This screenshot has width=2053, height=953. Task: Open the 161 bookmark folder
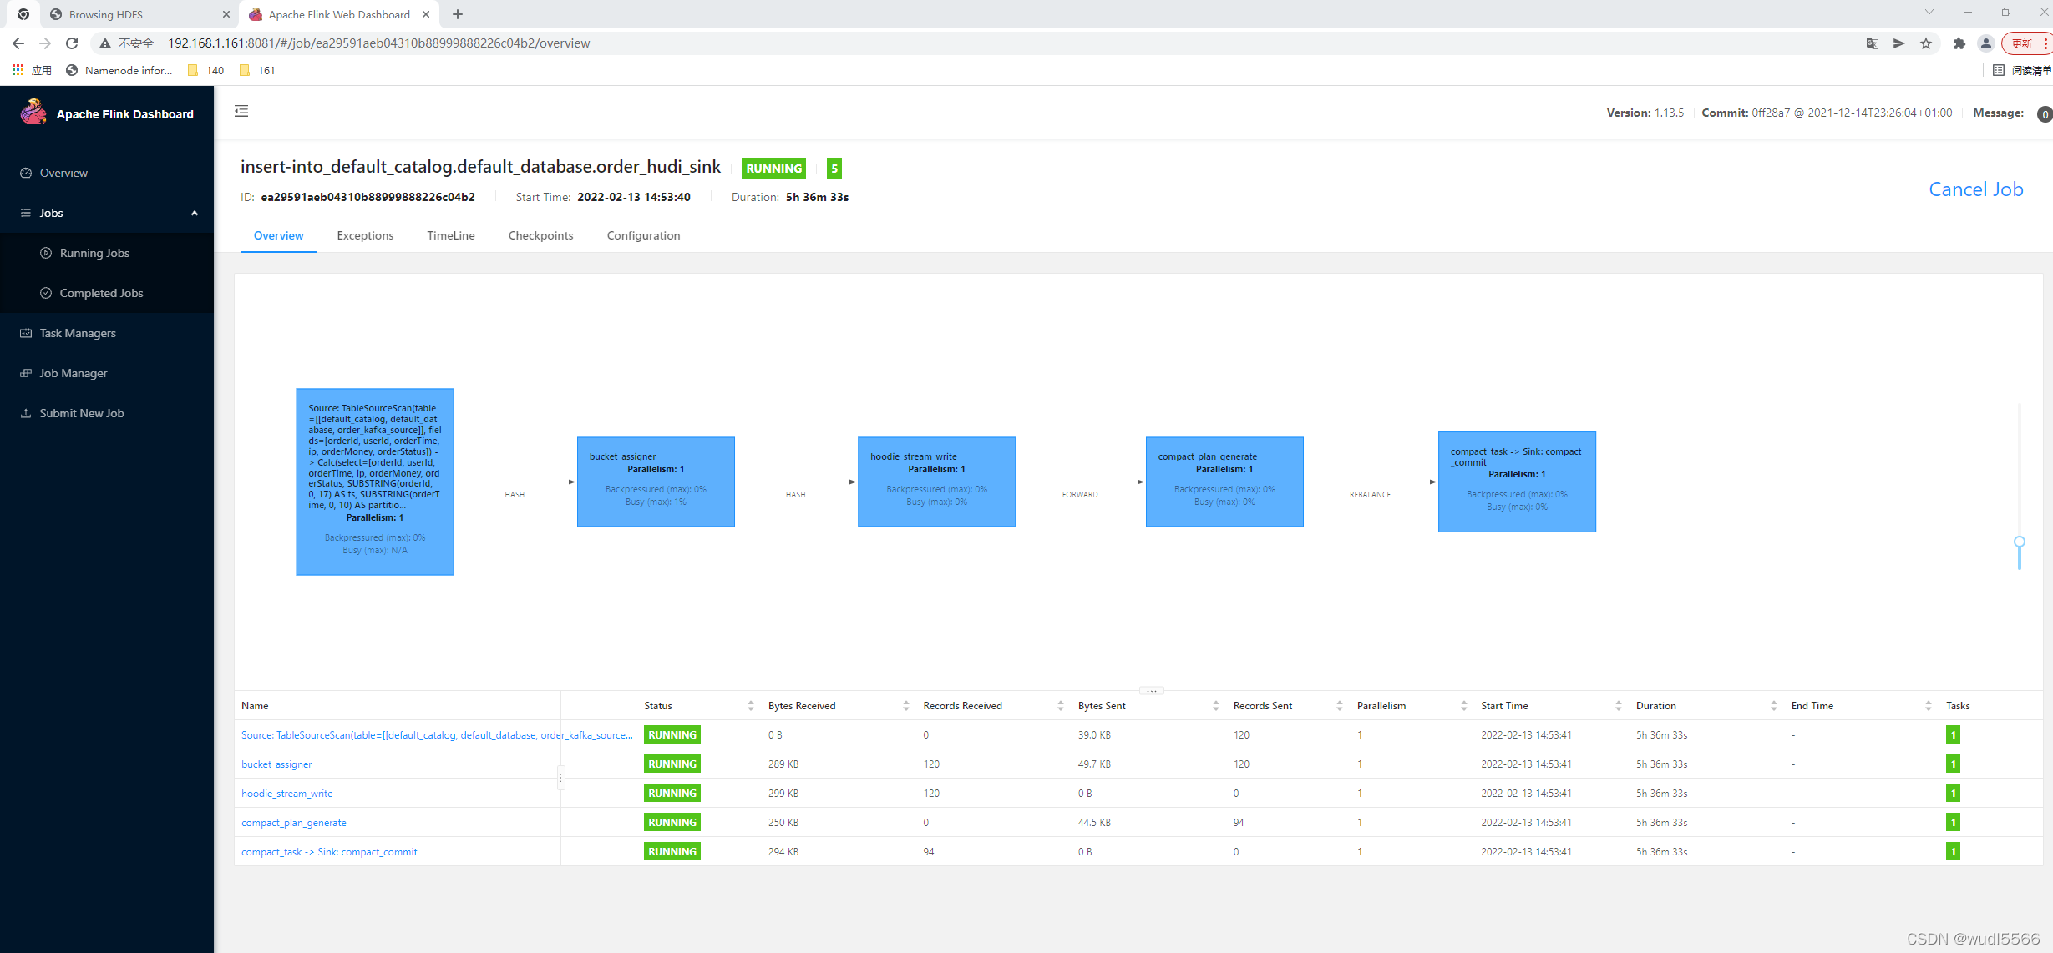point(257,70)
